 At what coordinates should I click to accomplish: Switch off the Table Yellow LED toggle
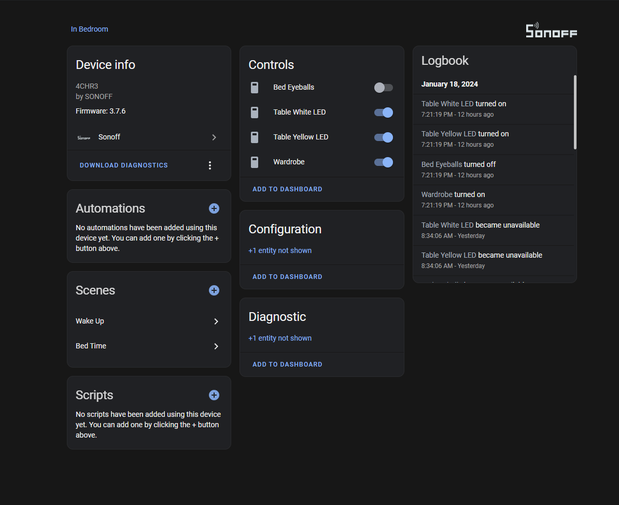[x=383, y=137]
